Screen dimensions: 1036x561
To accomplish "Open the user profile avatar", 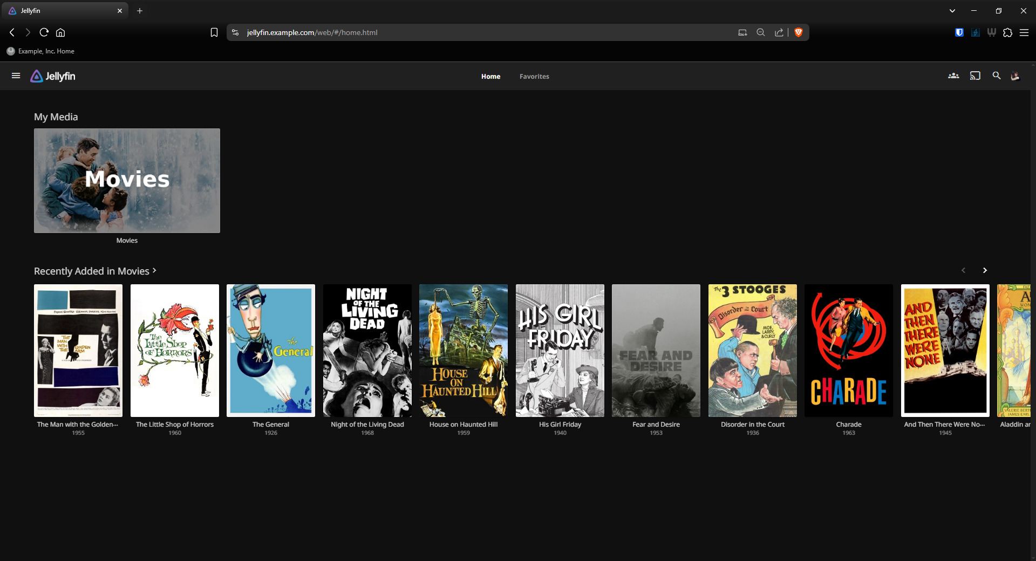I will (1015, 76).
